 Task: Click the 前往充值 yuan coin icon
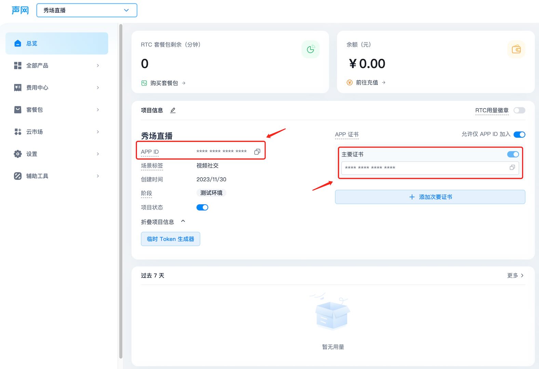349,82
